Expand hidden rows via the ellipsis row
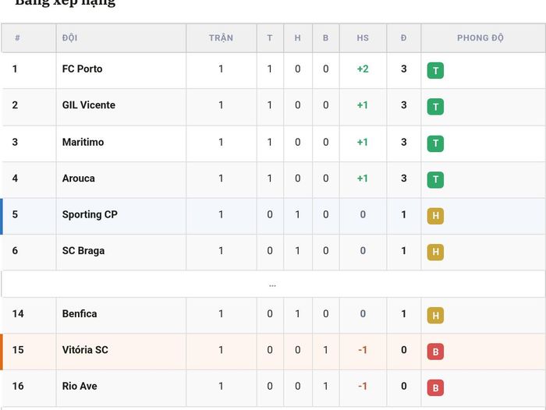The width and height of the screenshot is (546, 410). point(272,285)
